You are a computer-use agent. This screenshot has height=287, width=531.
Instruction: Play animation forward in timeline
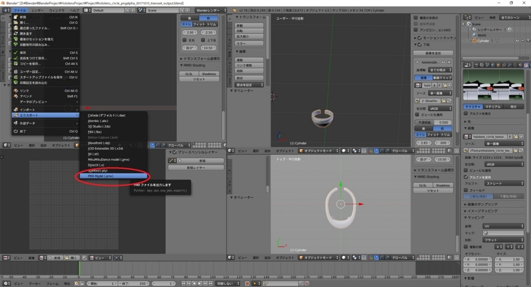pyautogui.click(x=200, y=283)
